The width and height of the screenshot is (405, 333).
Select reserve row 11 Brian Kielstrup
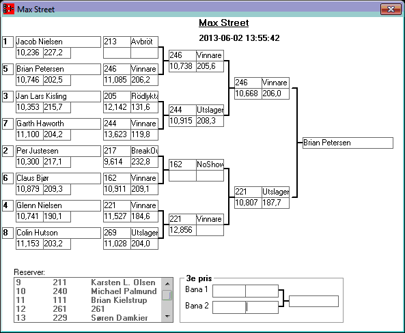click(x=88, y=300)
